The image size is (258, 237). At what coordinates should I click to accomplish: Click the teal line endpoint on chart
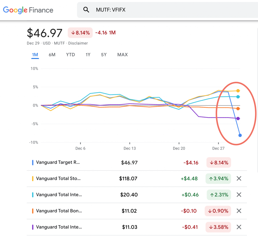(x=238, y=97)
